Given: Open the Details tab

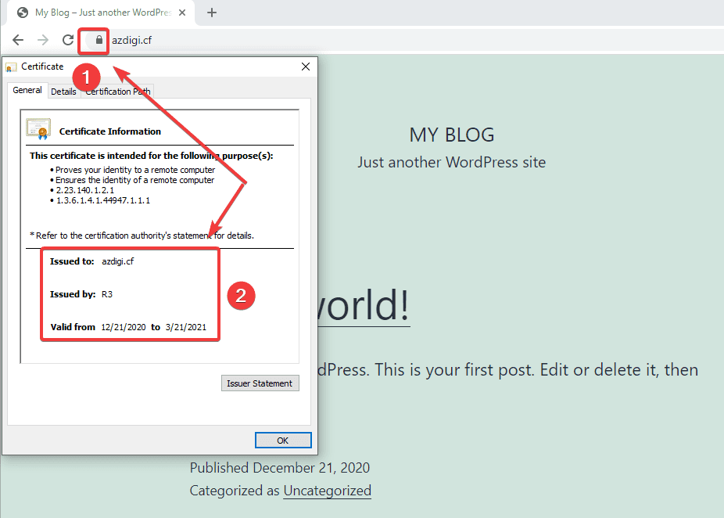Looking at the screenshot, I should [63, 92].
